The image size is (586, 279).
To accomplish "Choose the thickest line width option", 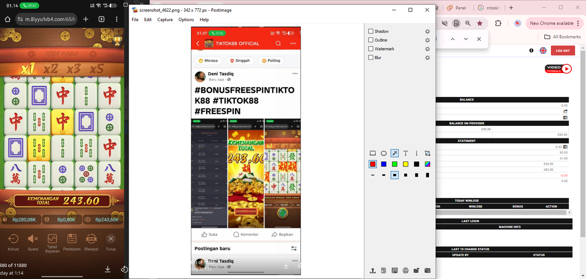I will tap(428, 175).
